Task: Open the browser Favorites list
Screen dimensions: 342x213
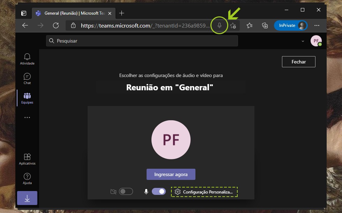Action: 249,25
